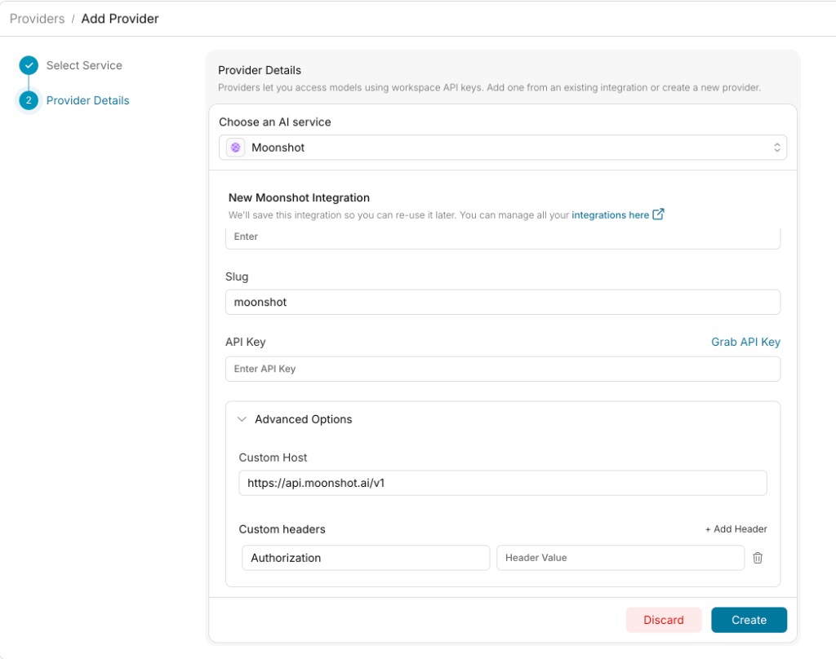Open the integrations here link

(x=610, y=215)
